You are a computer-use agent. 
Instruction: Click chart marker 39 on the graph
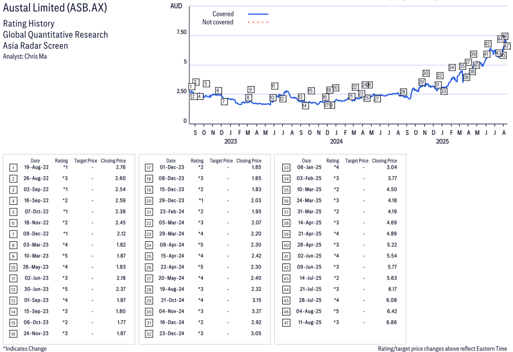473,54
